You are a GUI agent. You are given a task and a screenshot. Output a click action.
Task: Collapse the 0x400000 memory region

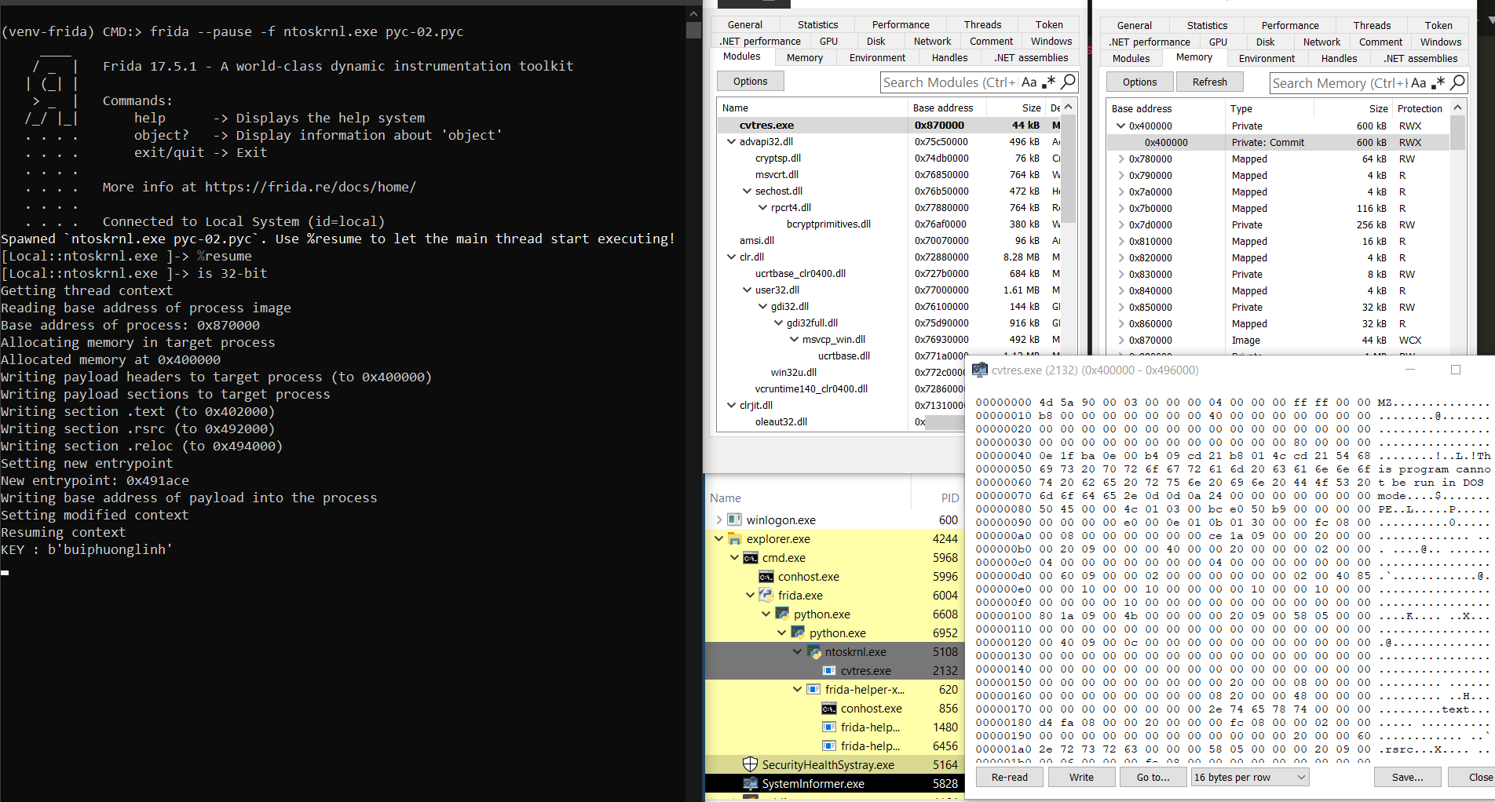click(x=1120, y=126)
